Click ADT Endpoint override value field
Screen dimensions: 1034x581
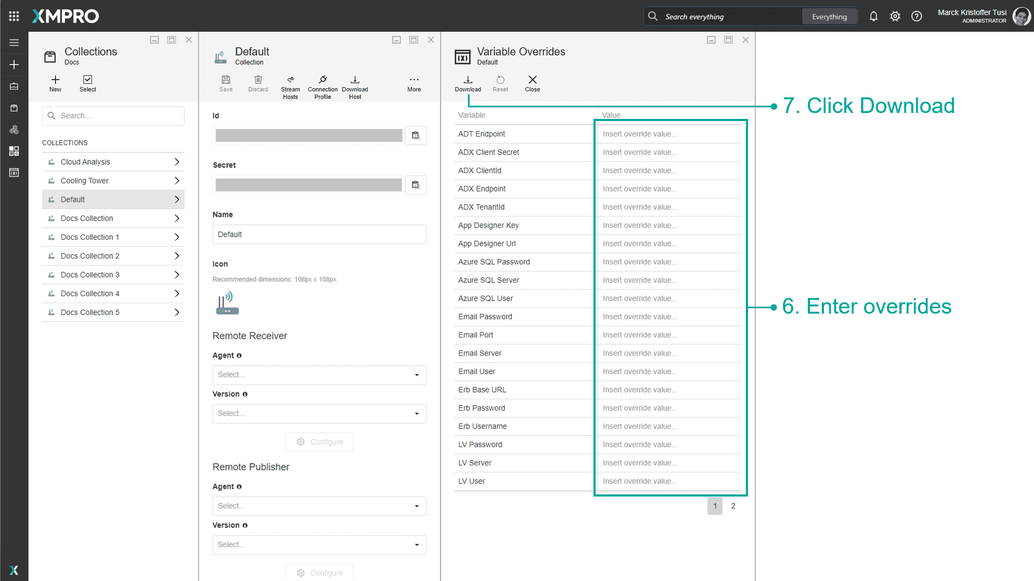click(668, 134)
